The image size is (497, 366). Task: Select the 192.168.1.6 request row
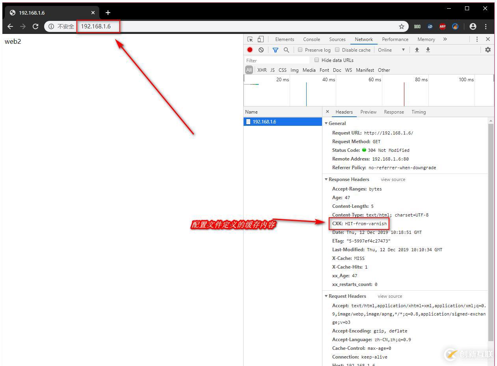point(283,121)
